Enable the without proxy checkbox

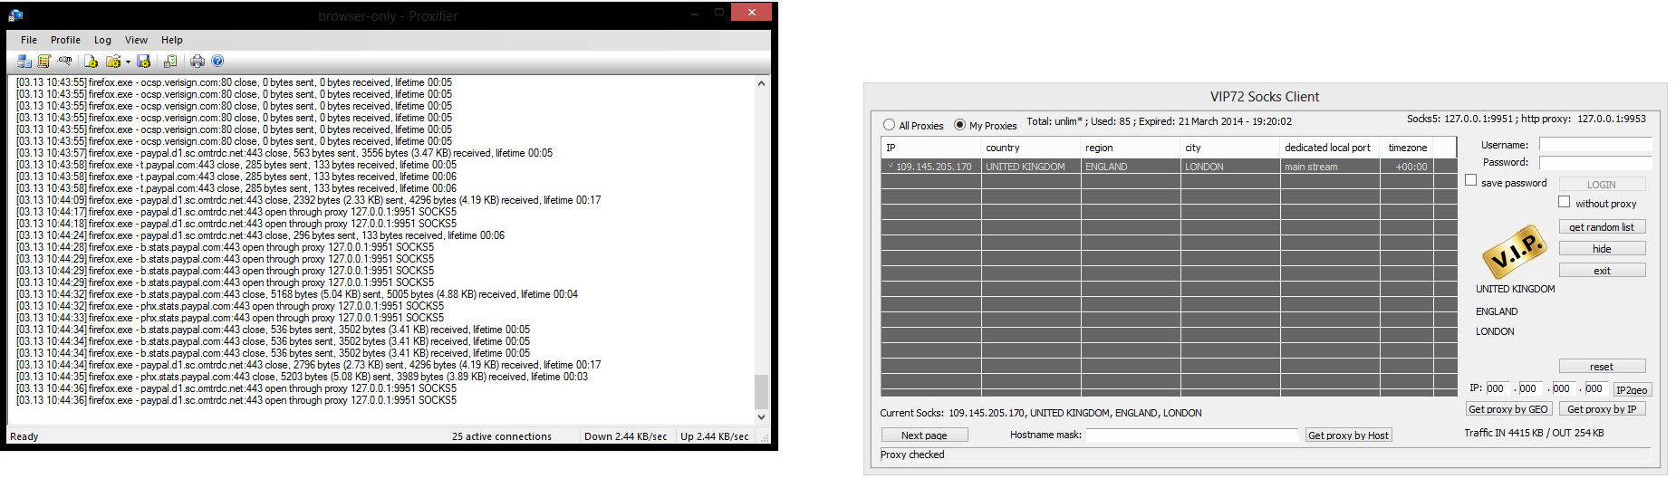pos(1565,202)
